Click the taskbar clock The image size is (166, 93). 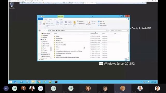coord(154,82)
